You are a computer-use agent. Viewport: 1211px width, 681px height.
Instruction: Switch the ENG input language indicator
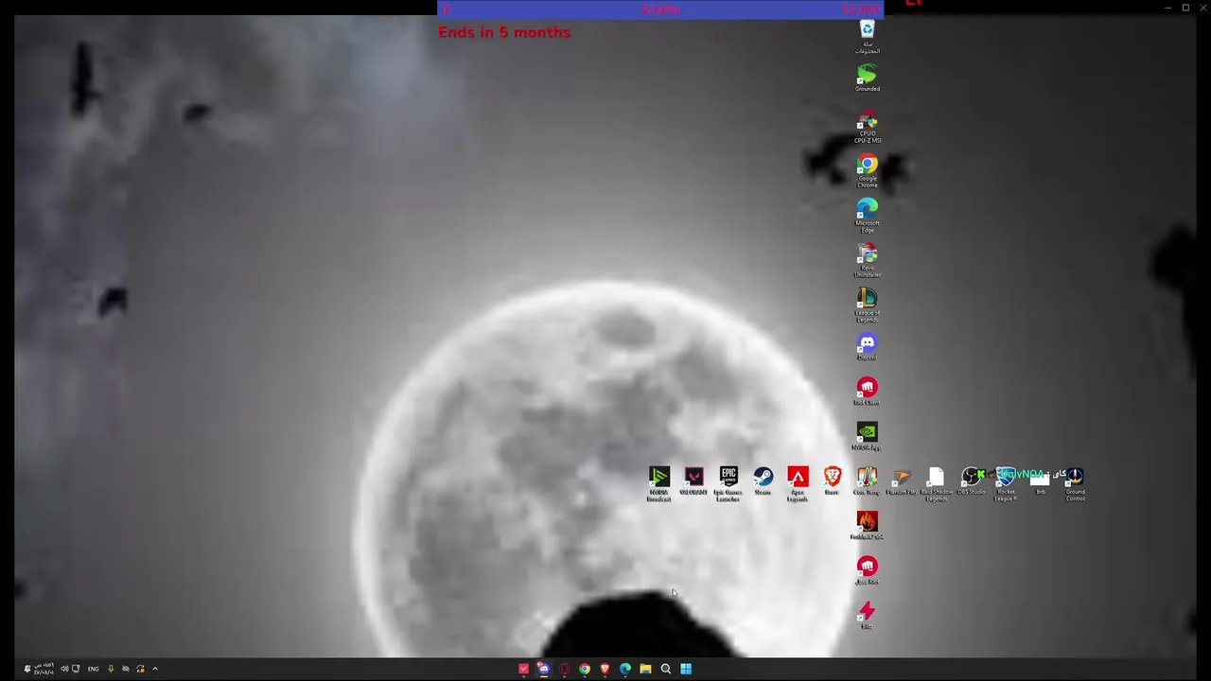tap(93, 669)
